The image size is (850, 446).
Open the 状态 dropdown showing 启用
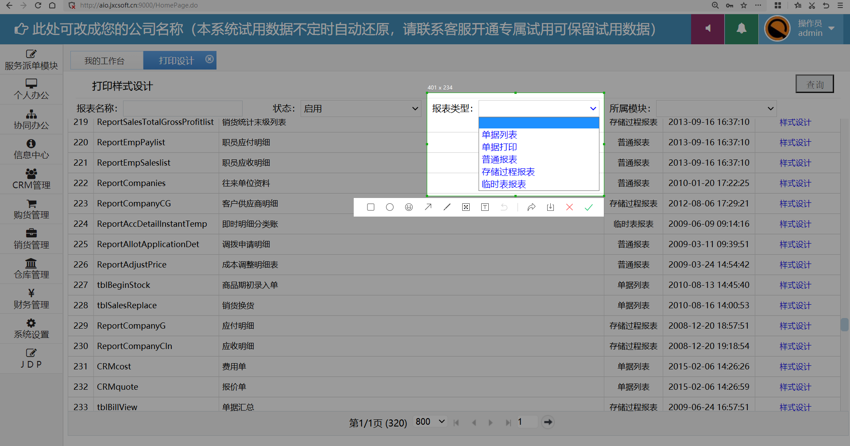point(361,109)
